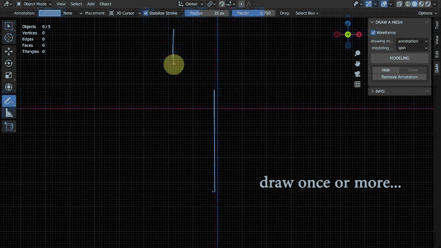Open the shading options dropdown arrow
441x248 pixels.
point(435,4)
